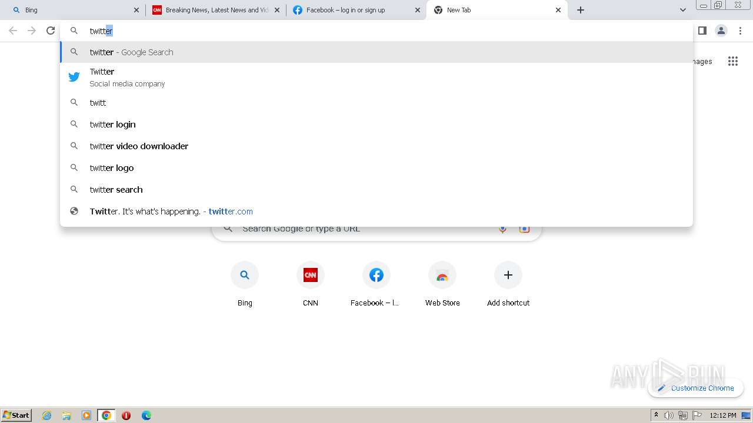Open the Opera taskbar icon
Image resolution: width=753 pixels, height=423 pixels.
pyautogui.click(x=126, y=415)
